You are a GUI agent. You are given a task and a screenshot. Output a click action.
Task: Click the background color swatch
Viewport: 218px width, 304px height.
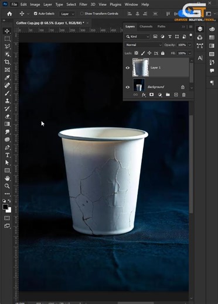point(9,210)
